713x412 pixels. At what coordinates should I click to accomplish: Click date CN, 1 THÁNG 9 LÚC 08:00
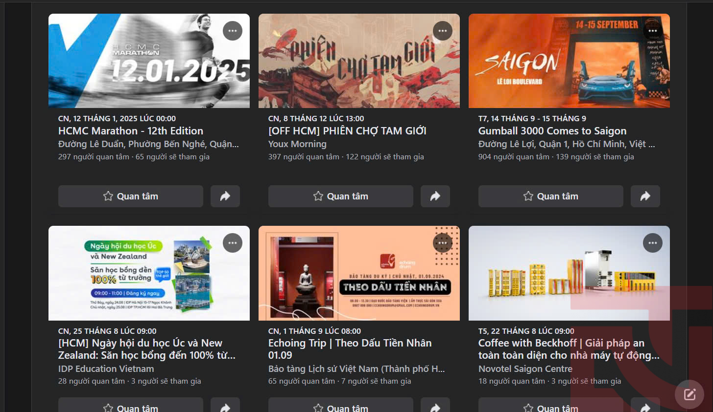click(314, 331)
